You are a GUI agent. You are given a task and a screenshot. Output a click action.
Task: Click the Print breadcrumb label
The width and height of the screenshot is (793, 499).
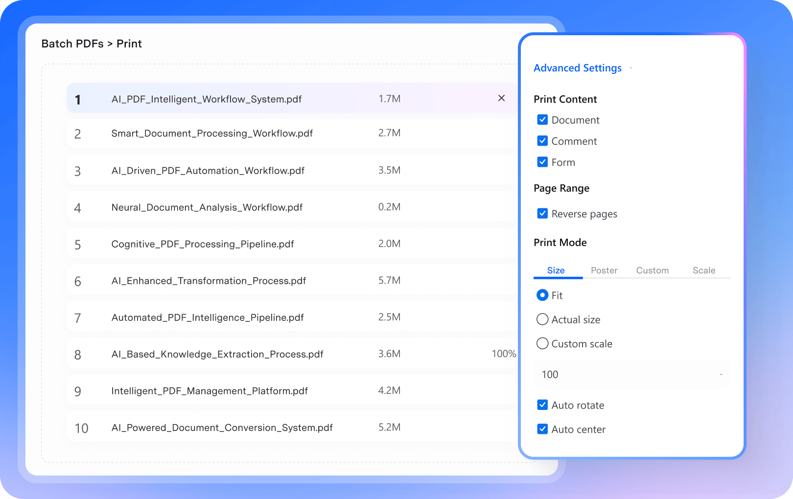[x=129, y=44]
